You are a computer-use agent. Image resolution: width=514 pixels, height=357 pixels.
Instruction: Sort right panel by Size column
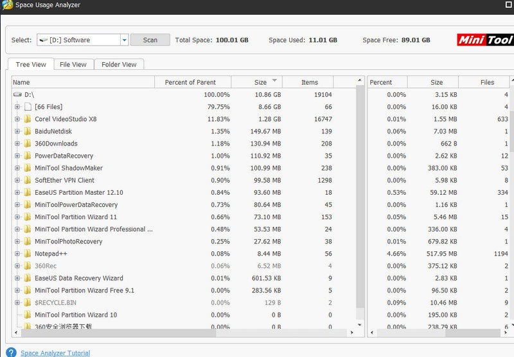[x=433, y=83]
